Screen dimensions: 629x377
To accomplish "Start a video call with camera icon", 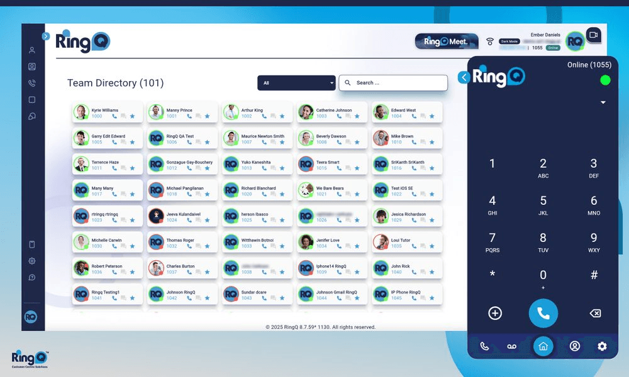I will (x=594, y=35).
